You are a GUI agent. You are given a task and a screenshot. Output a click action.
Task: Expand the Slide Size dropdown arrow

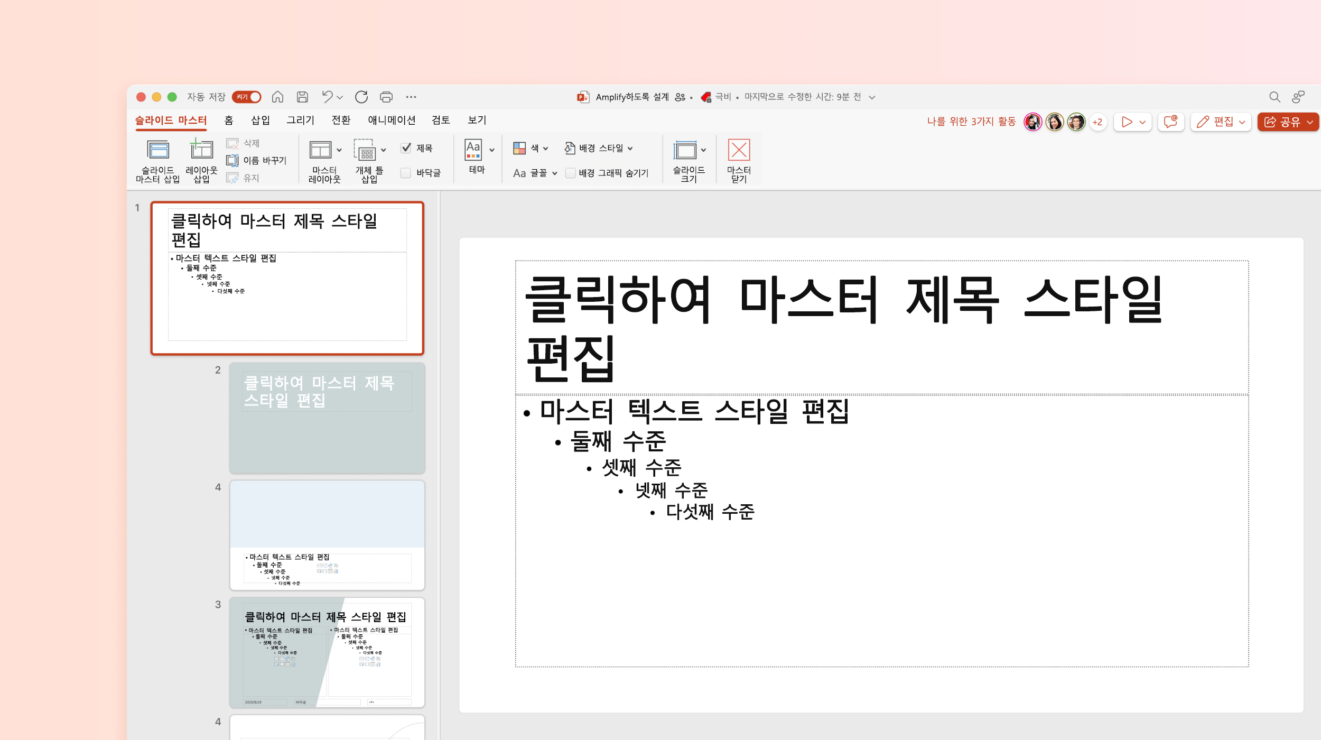coord(703,150)
